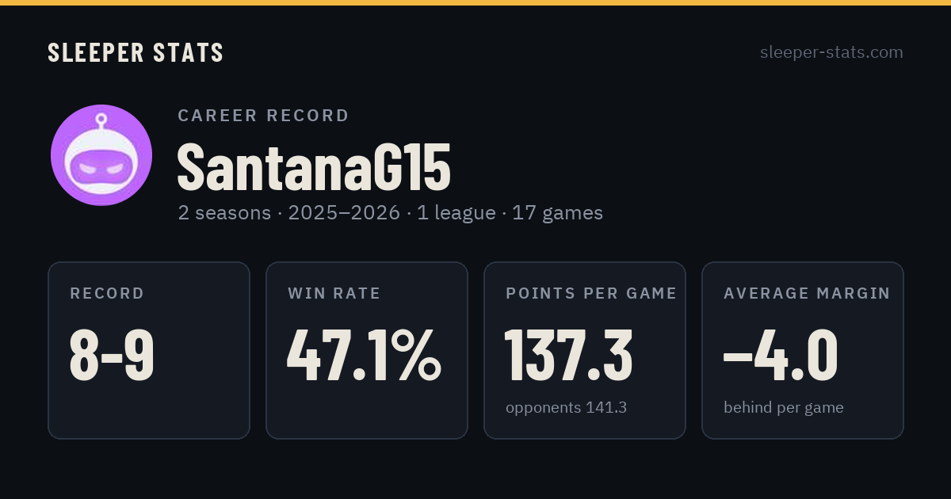The height and width of the screenshot is (499, 951).
Task: Click the POINTS PER GAME label
Action: [x=591, y=294]
